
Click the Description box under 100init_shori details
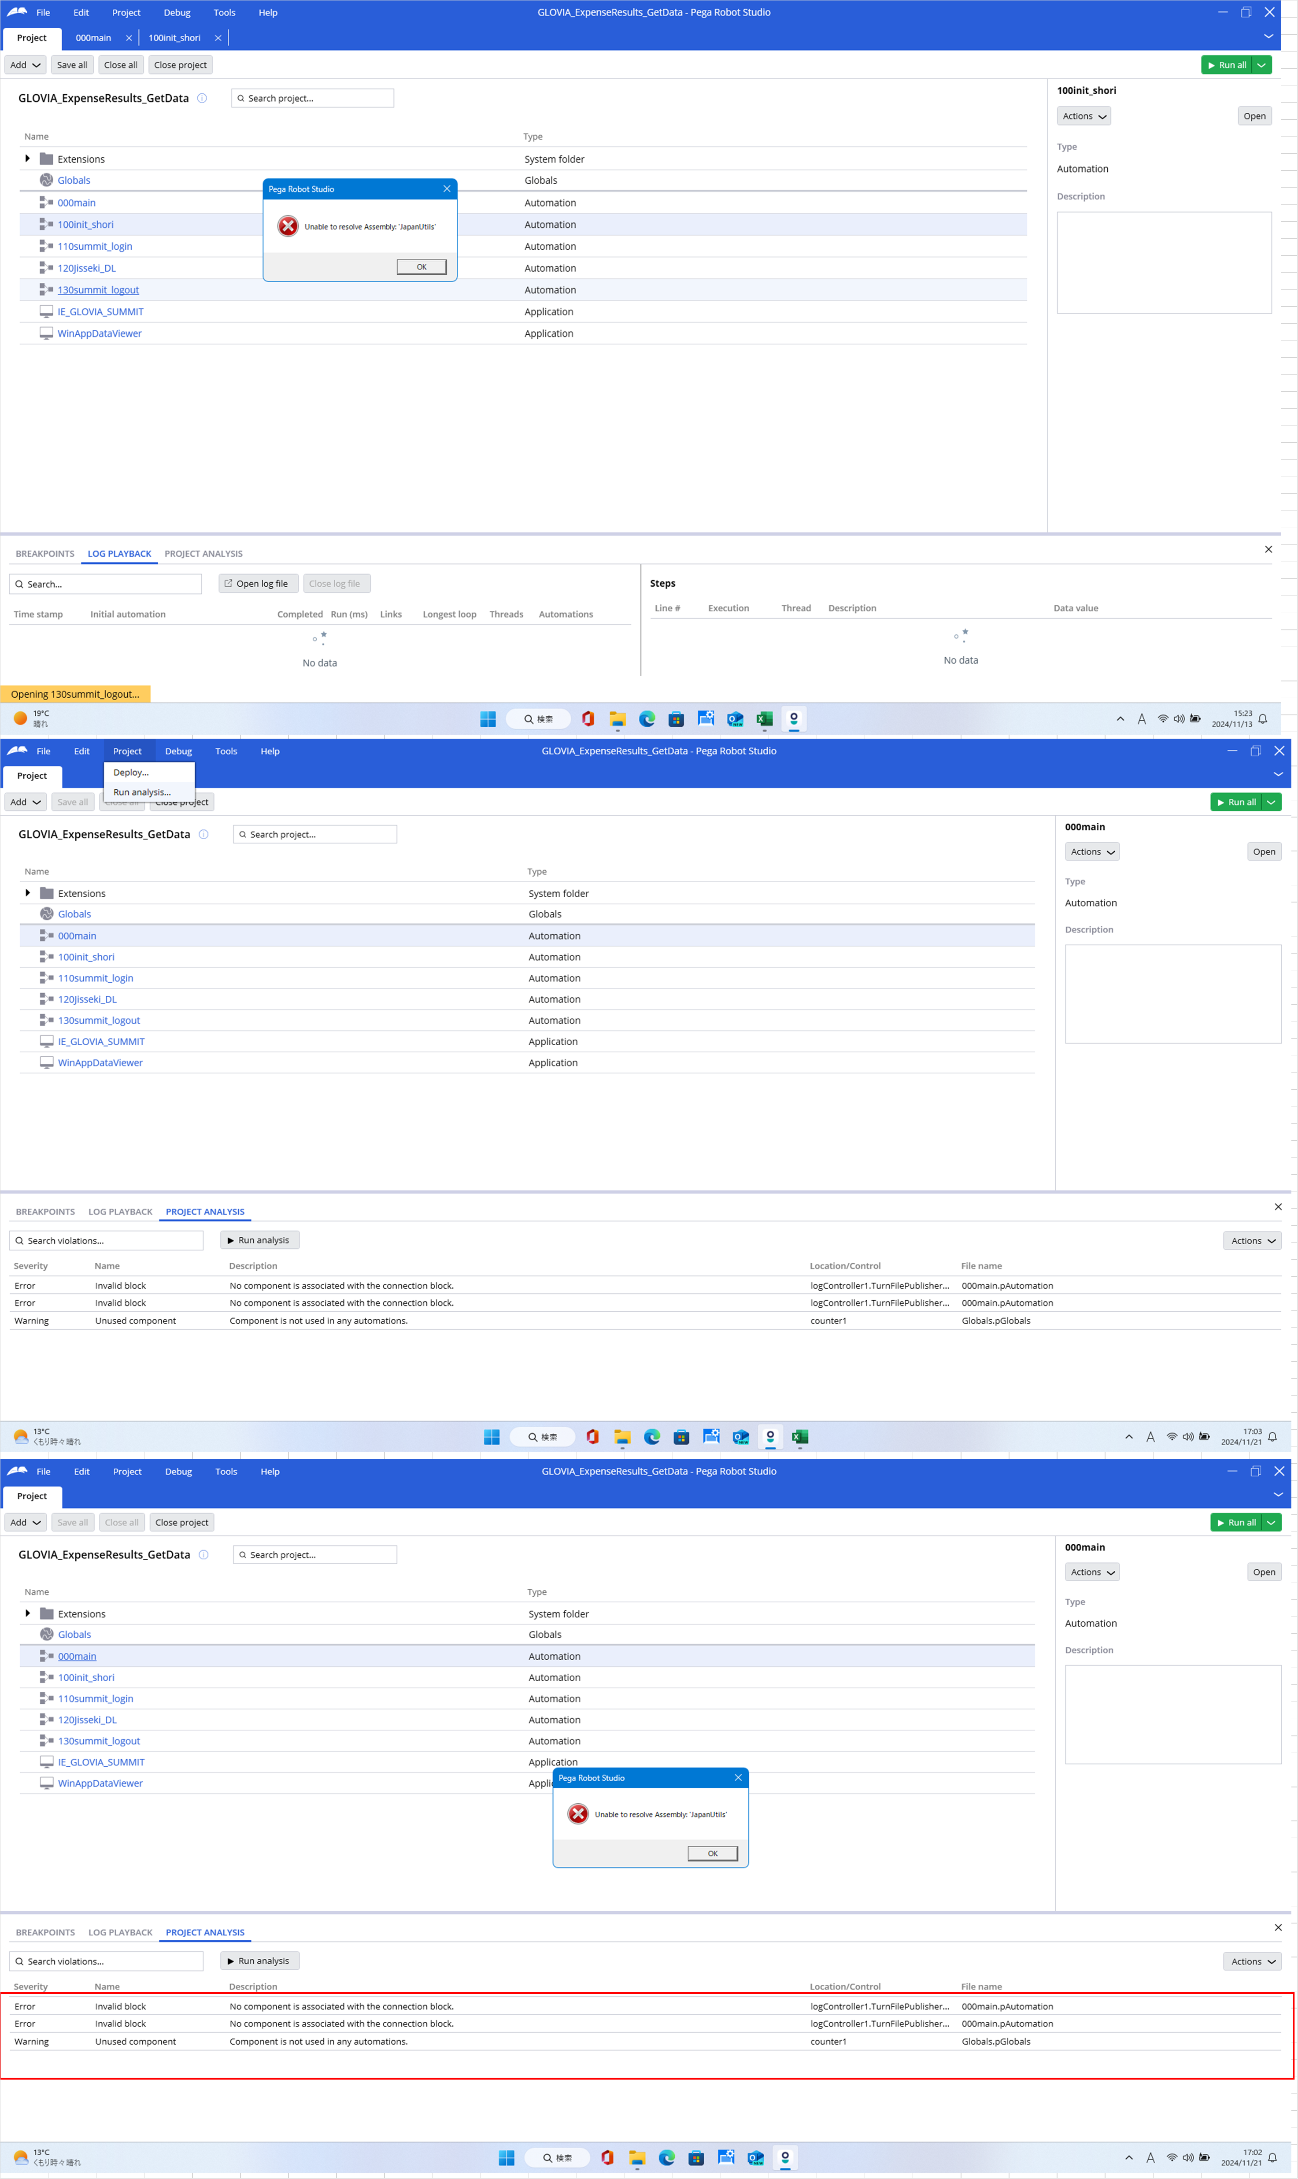[x=1163, y=263]
